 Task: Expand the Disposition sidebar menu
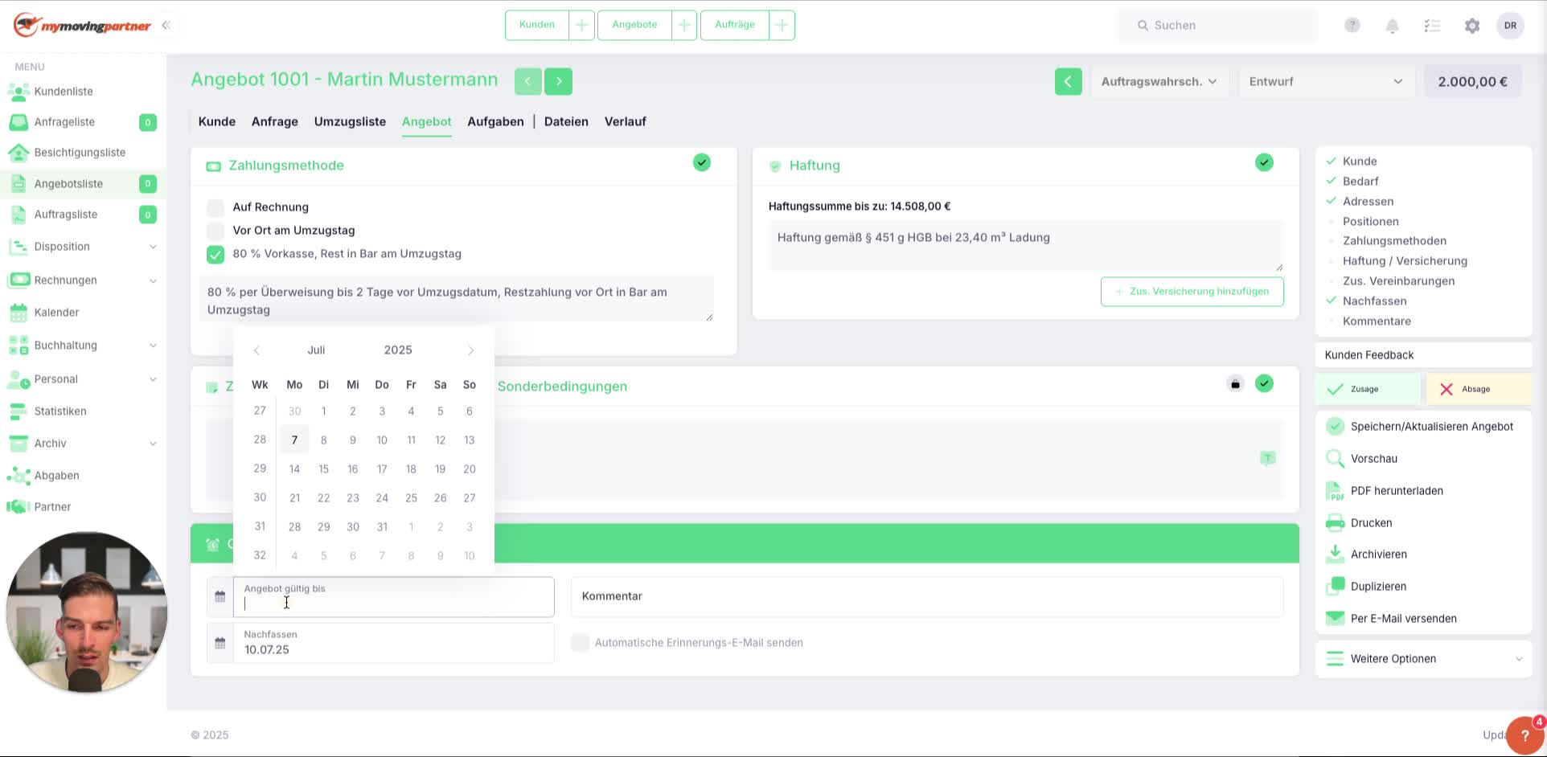pos(153,247)
